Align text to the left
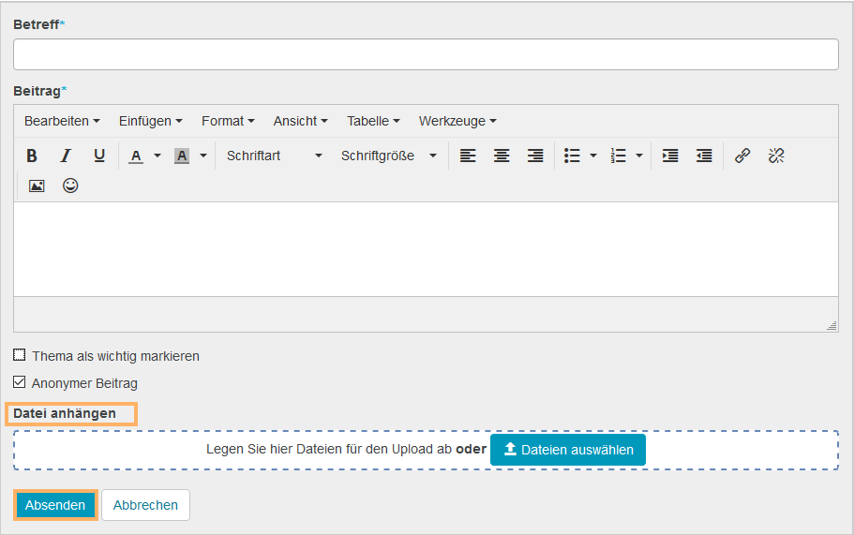 tap(468, 156)
